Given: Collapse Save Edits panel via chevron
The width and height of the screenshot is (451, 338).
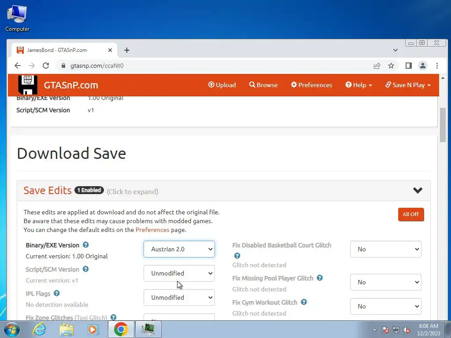Looking at the screenshot, I should click(x=418, y=190).
